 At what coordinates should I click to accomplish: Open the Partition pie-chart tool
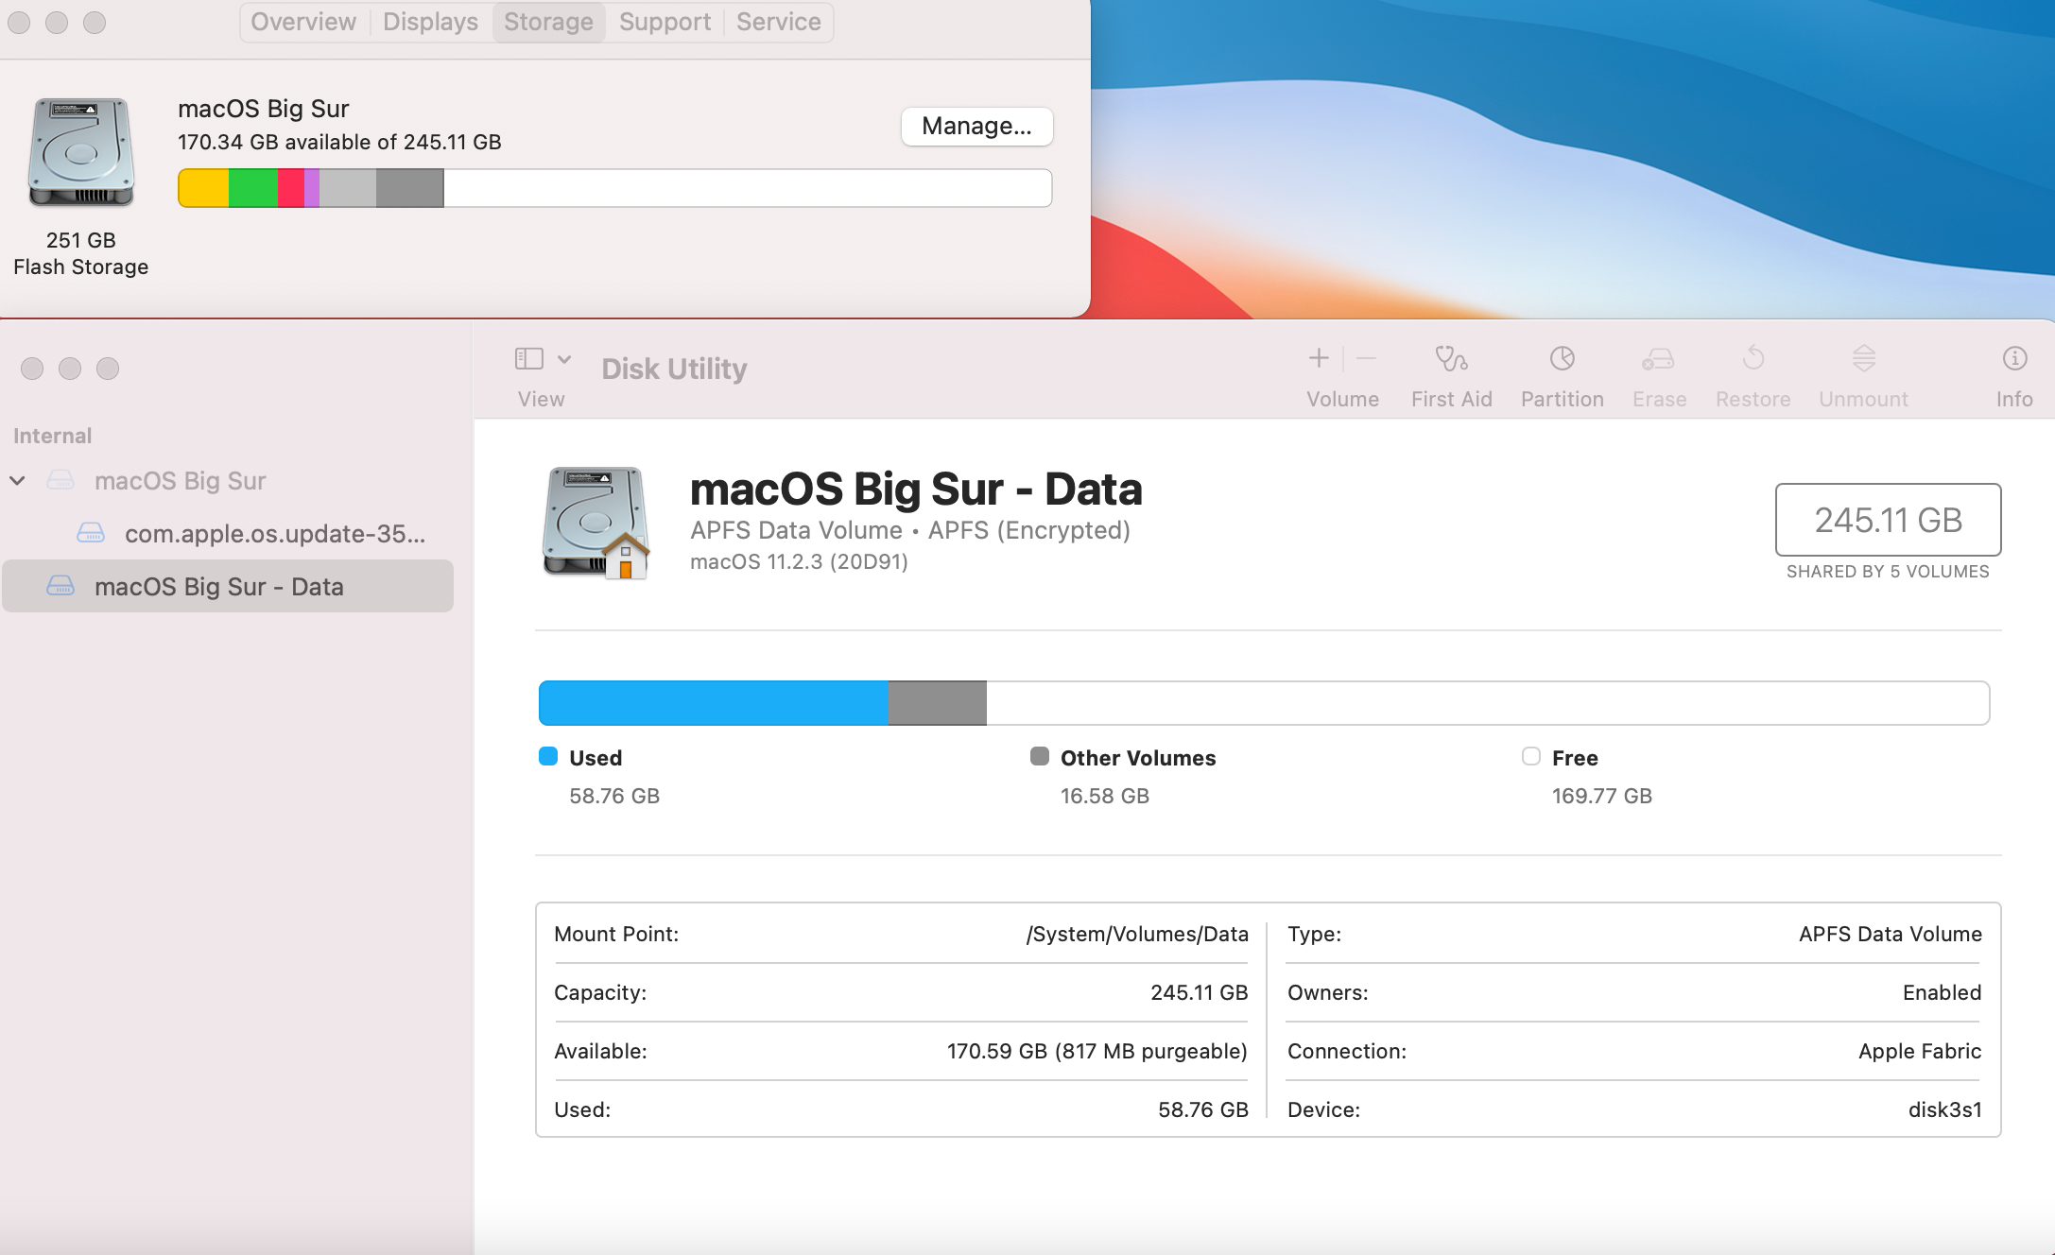click(x=1562, y=359)
